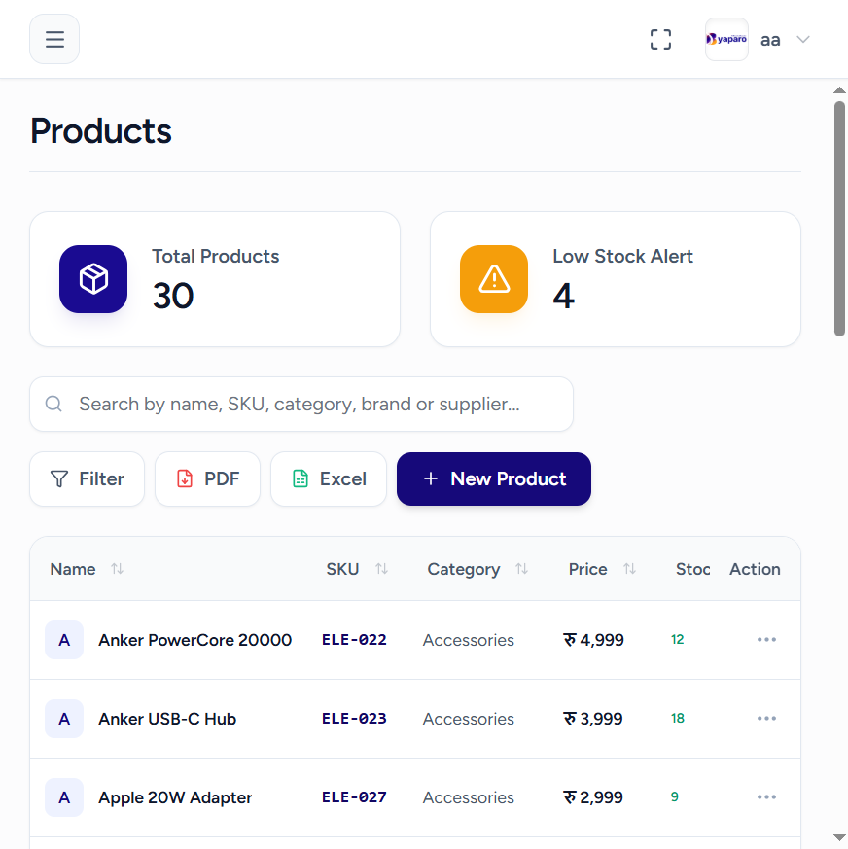Focus the product search input field

pos(301,404)
